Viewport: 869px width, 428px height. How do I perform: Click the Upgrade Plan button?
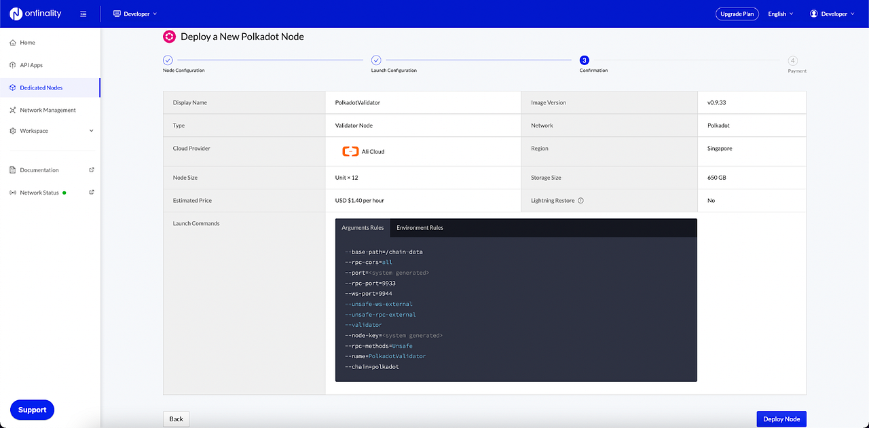(x=737, y=14)
